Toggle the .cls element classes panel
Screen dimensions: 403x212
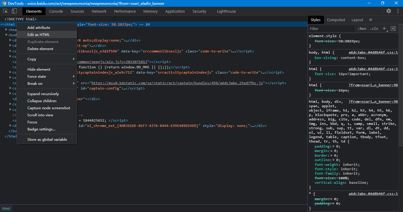pos(374,29)
